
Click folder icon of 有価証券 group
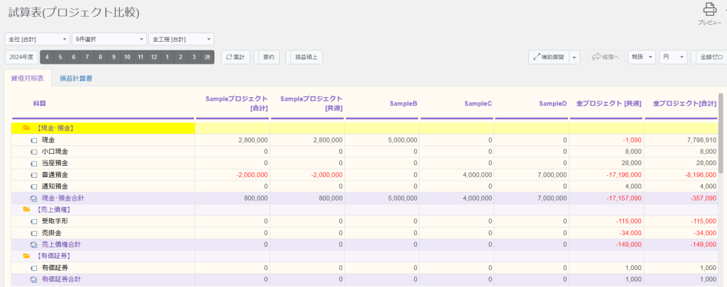click(x=26, y=256)
